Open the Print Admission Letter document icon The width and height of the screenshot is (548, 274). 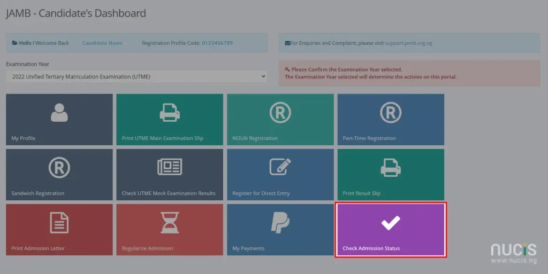click(59, 223)
